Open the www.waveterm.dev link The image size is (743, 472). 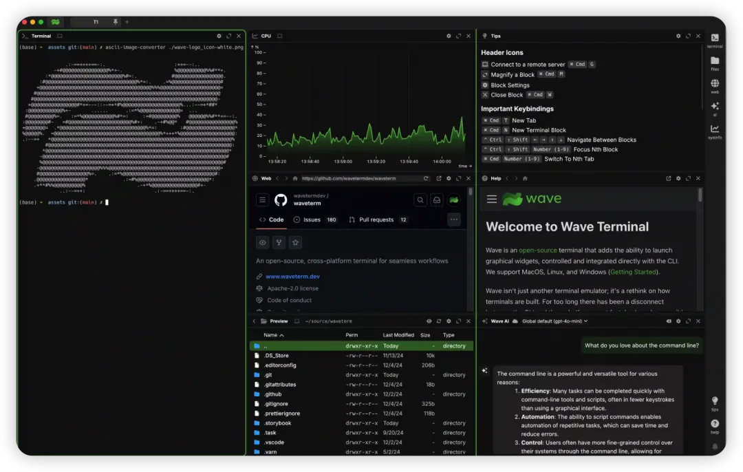coord(293,277)
